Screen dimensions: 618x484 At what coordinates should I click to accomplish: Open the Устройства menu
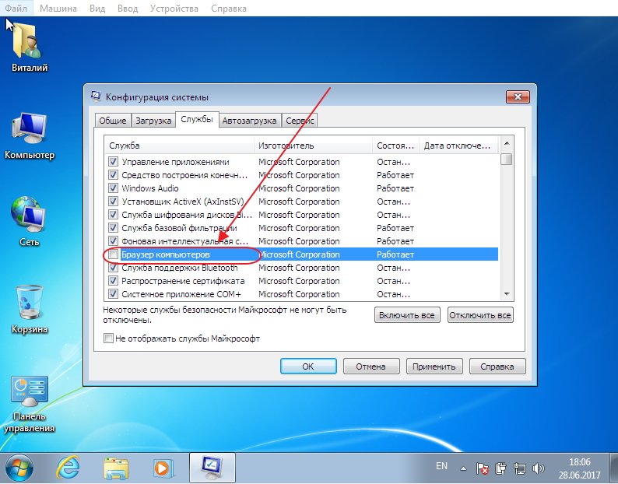174,9
